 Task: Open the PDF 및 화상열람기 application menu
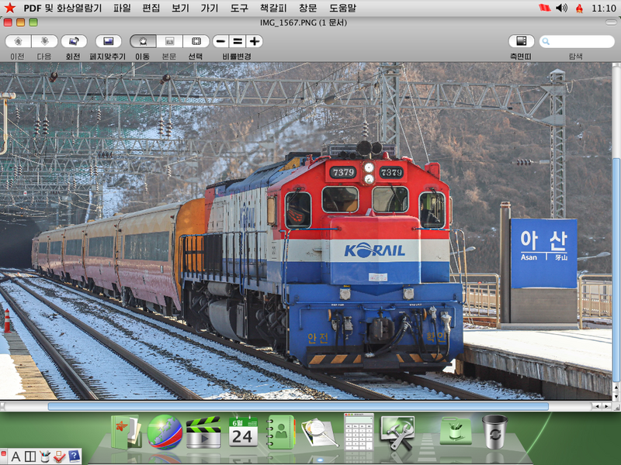click(x=63, y=8)
